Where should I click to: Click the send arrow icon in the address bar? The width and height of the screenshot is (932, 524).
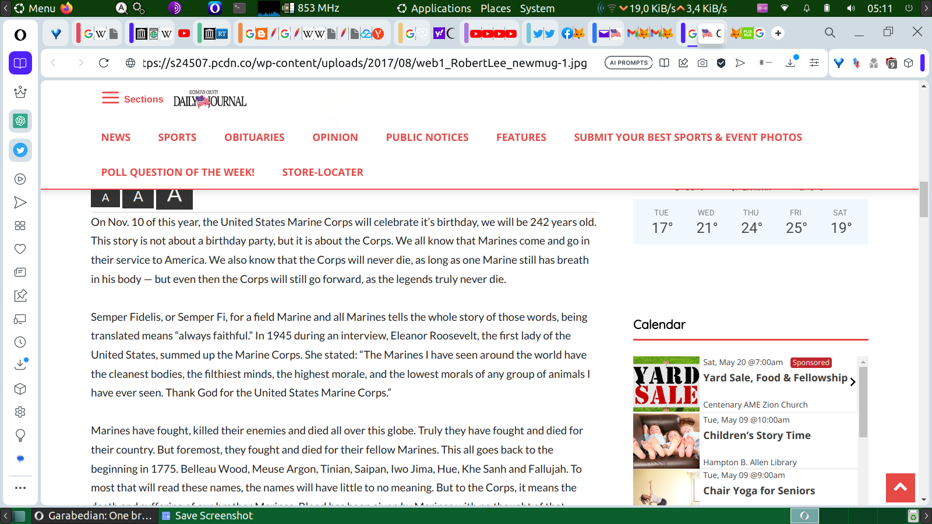[x=740, y=63]
